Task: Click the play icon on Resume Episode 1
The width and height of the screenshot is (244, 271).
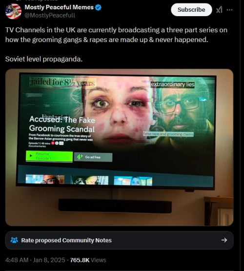Action: pyautogui.click(x=31, y=156)
